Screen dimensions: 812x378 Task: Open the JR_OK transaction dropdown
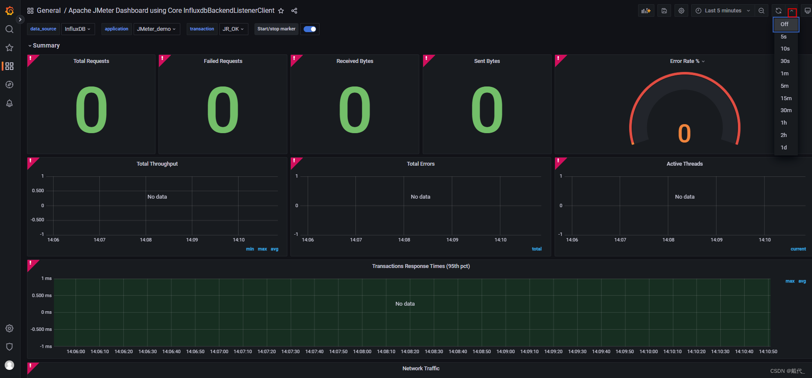pyautogui.click(x=233, y=29)
